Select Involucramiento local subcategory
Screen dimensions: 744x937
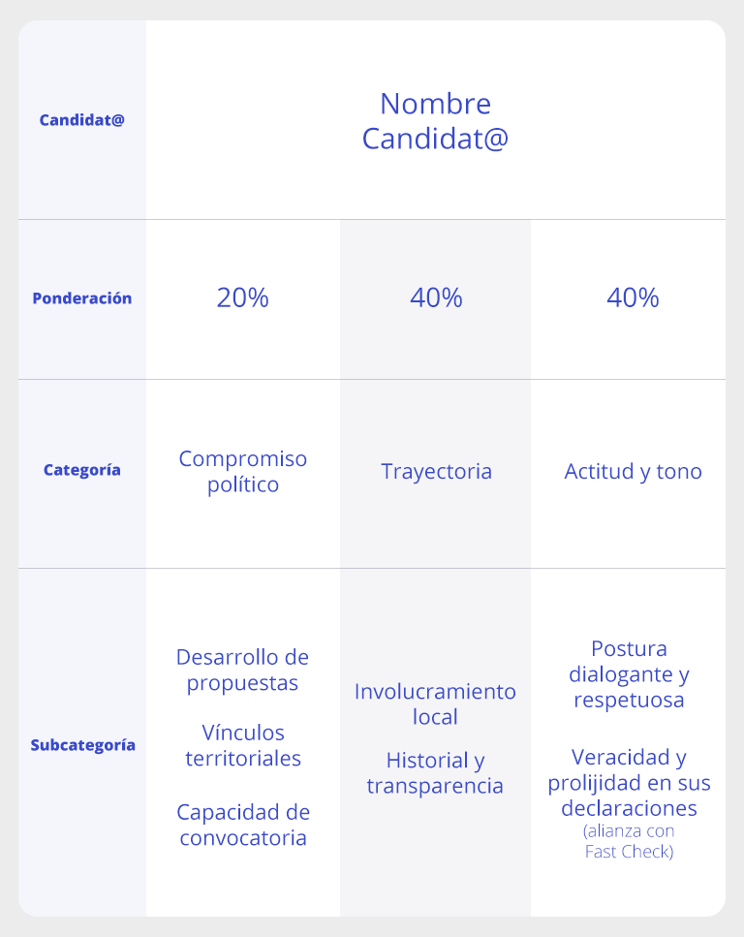tap(435, 703)
